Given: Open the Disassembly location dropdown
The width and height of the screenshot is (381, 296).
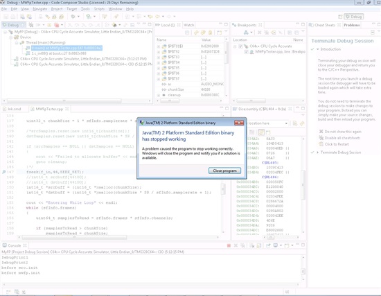Looking at the screenshot, I should coord(286,123).
